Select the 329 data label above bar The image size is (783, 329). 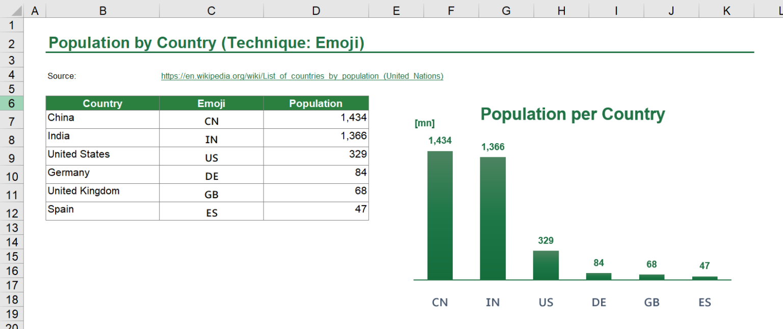[x=545, y=241]
